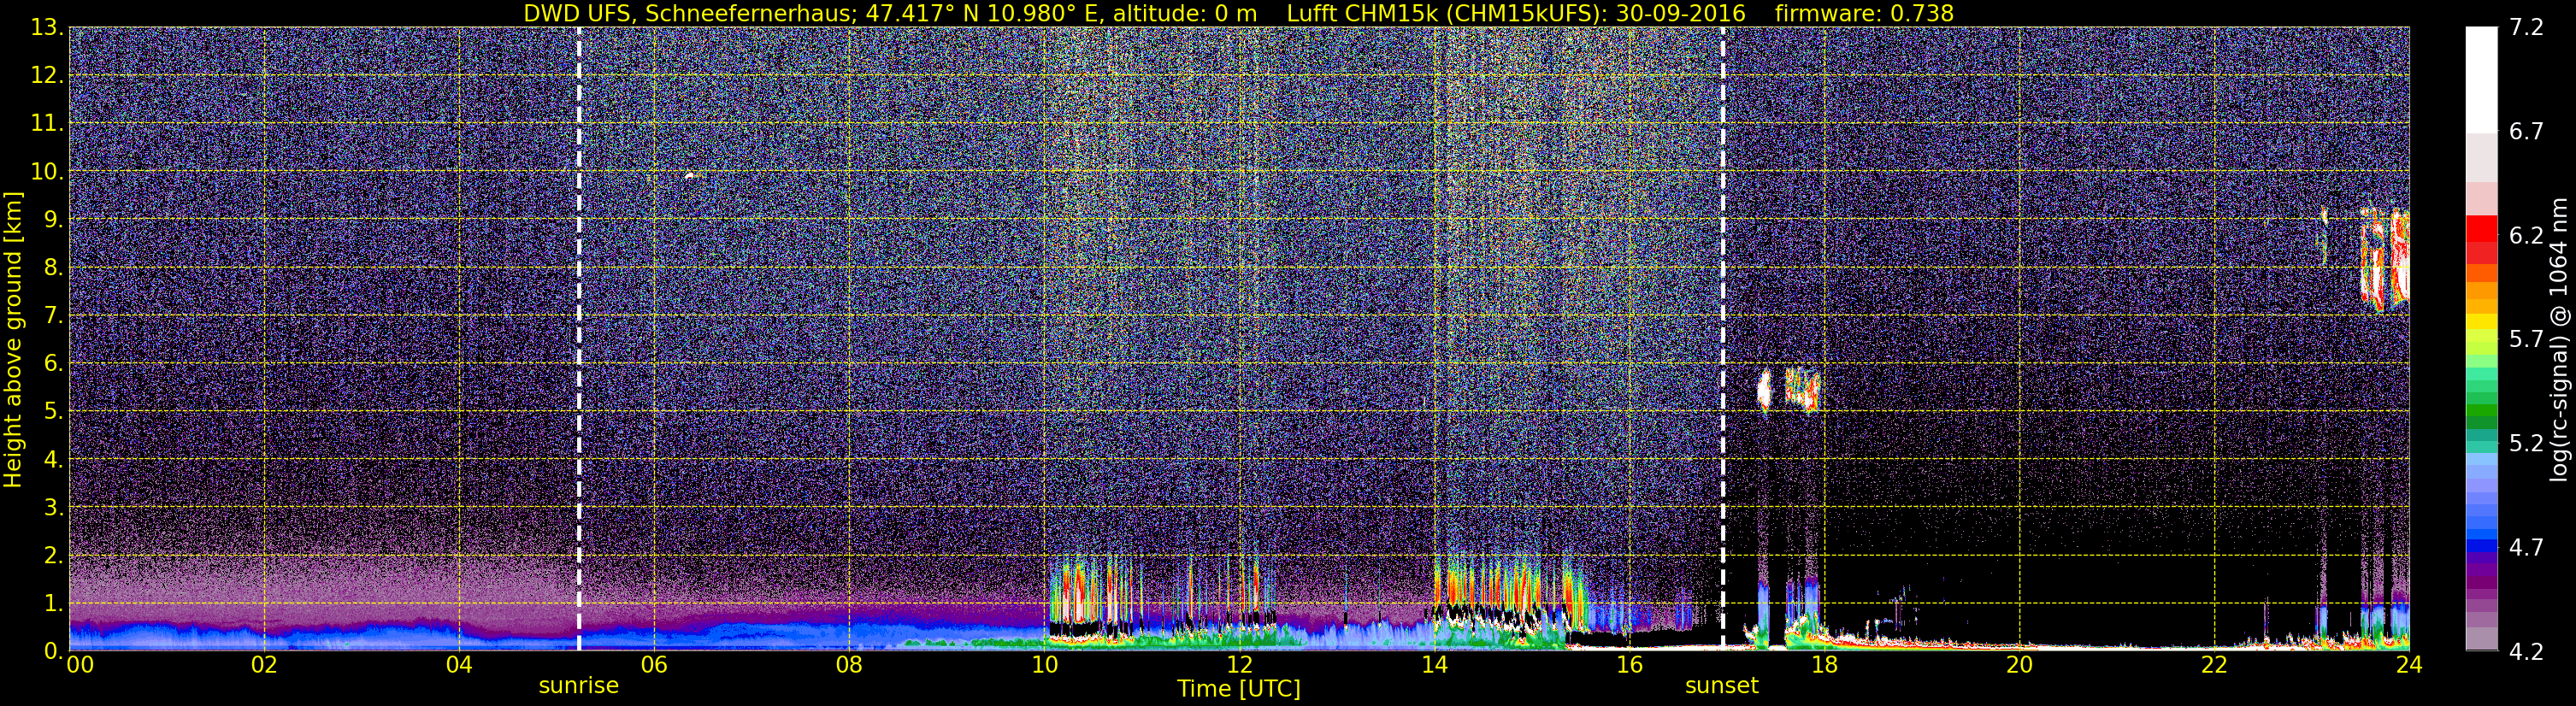Click the time axis tick '22'
The image size is (2576, 706).
coord(2215,666)
